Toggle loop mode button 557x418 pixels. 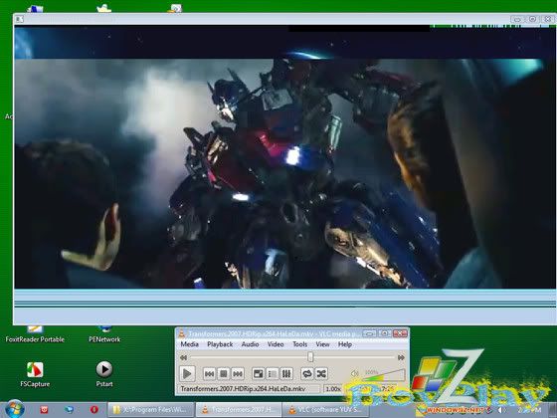(x=307, y=373)
